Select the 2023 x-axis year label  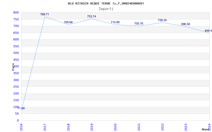point(186,127)
